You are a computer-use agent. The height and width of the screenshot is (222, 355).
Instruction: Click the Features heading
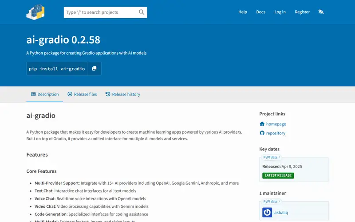pos(37,155)
